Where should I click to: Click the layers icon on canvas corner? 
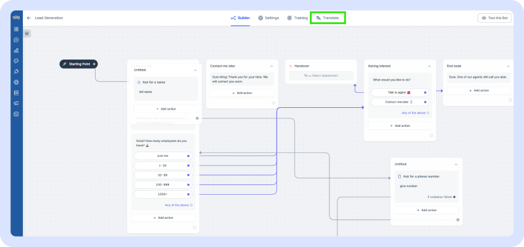[x=27, y=33]
